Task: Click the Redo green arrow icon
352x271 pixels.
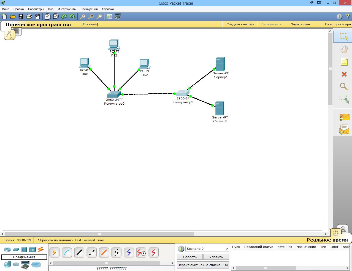Action: pos(72,17)
